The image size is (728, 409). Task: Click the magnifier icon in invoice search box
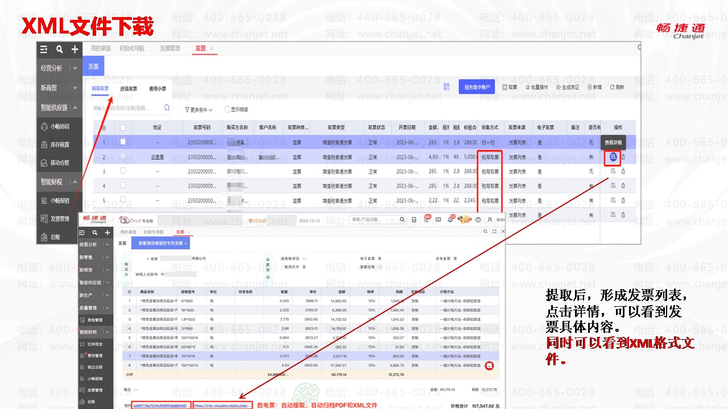point(167,107)
